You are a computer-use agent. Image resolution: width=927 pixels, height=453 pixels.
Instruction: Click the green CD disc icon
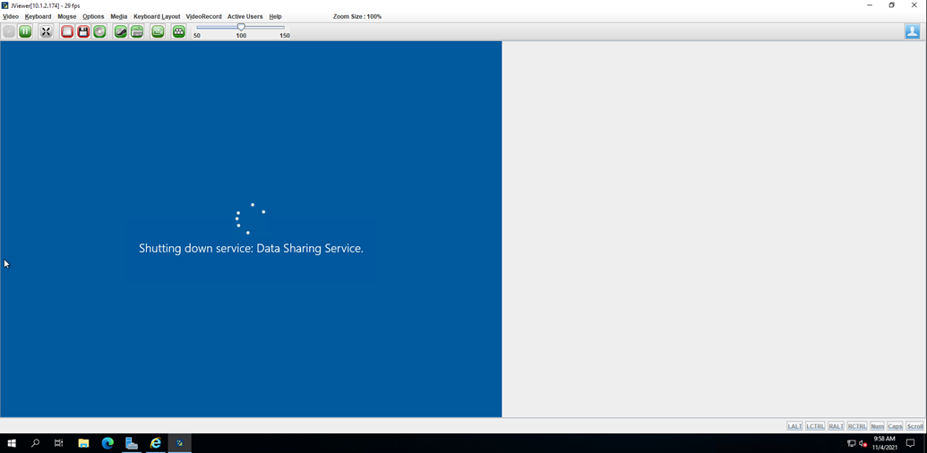99,31
